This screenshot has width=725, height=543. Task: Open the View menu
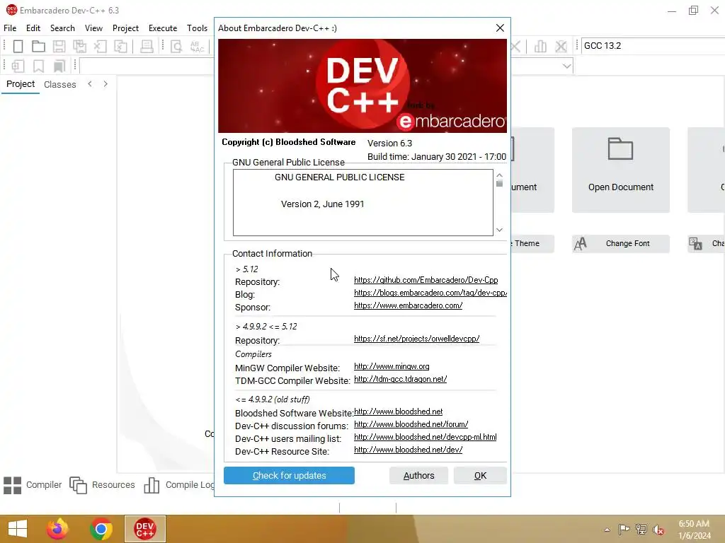pyautogui.click(x=93, y=28)
